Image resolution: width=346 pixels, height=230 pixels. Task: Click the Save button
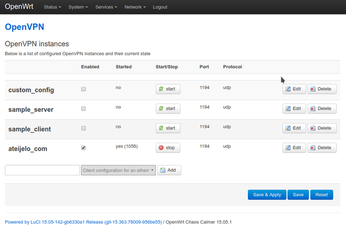pyautogui.click(x=298, y=195)
